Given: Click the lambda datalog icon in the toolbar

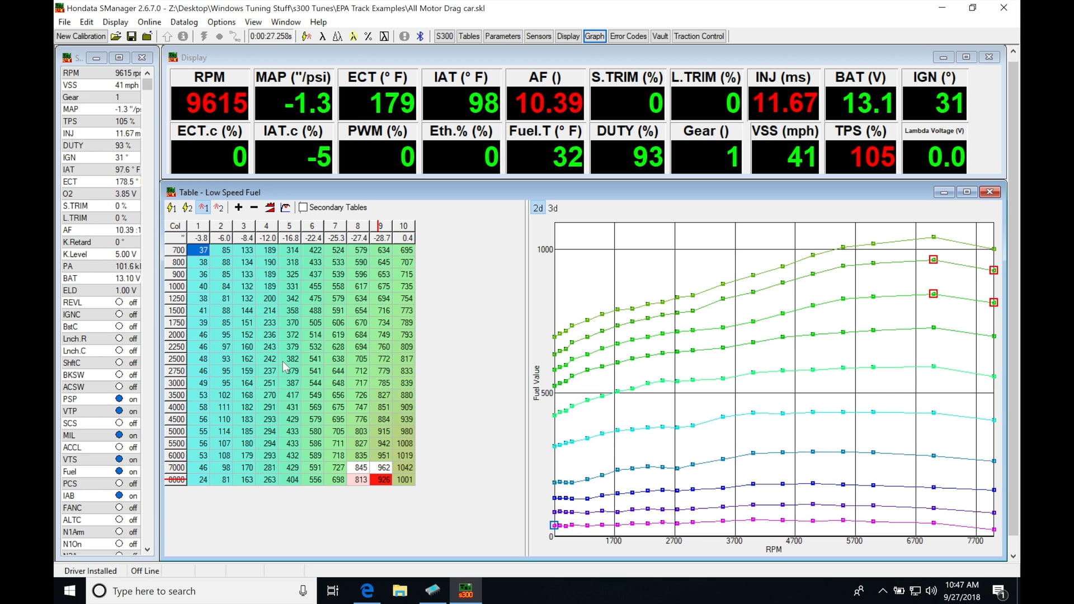Looking at the screenshot, I should 323,36.
